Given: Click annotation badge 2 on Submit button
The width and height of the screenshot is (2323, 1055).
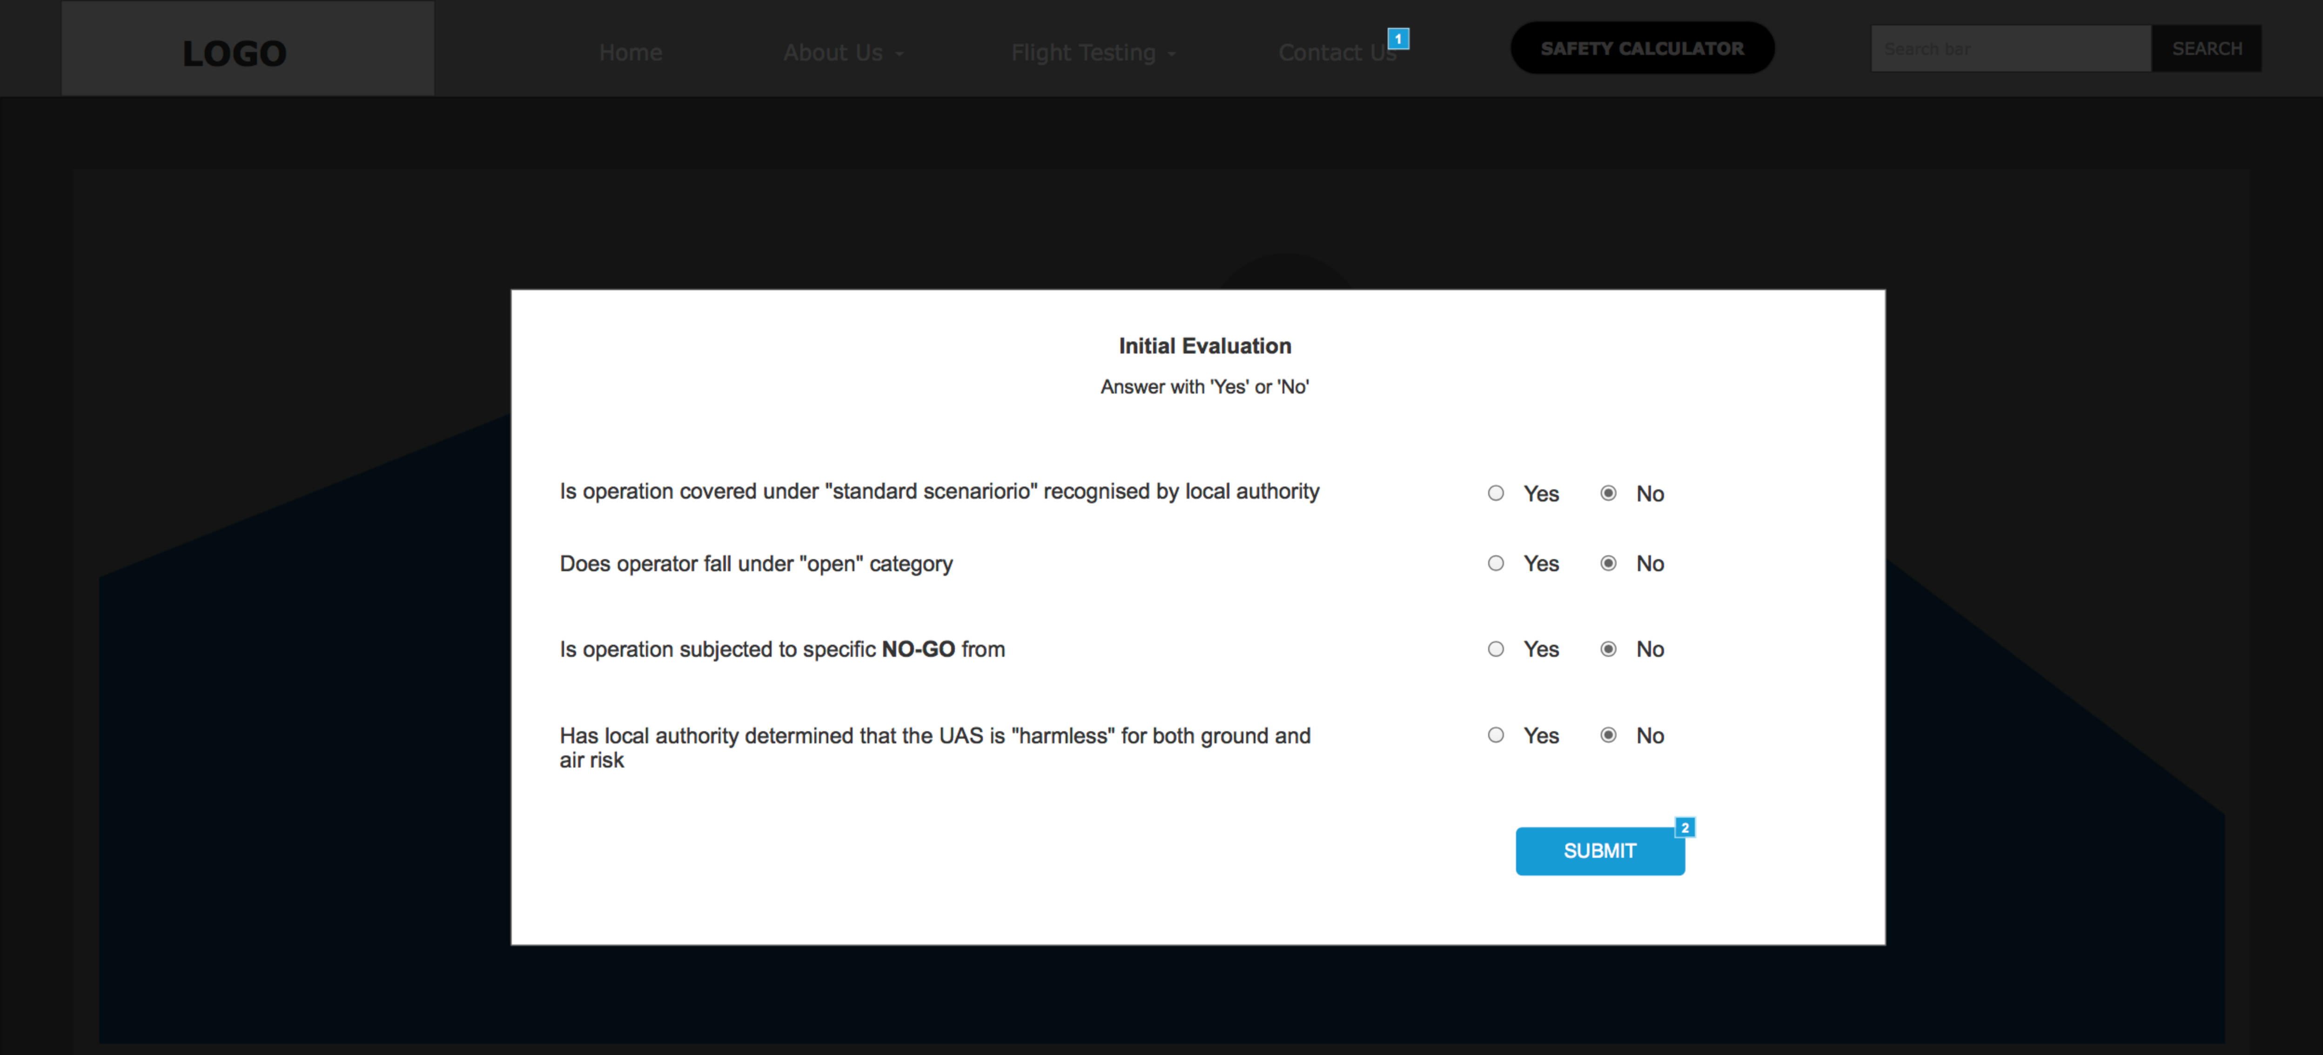Looking at the screenshot, I should tap(1685, 827).
